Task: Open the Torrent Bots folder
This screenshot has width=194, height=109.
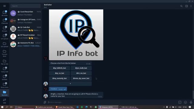Action: [x=5, y=53]
